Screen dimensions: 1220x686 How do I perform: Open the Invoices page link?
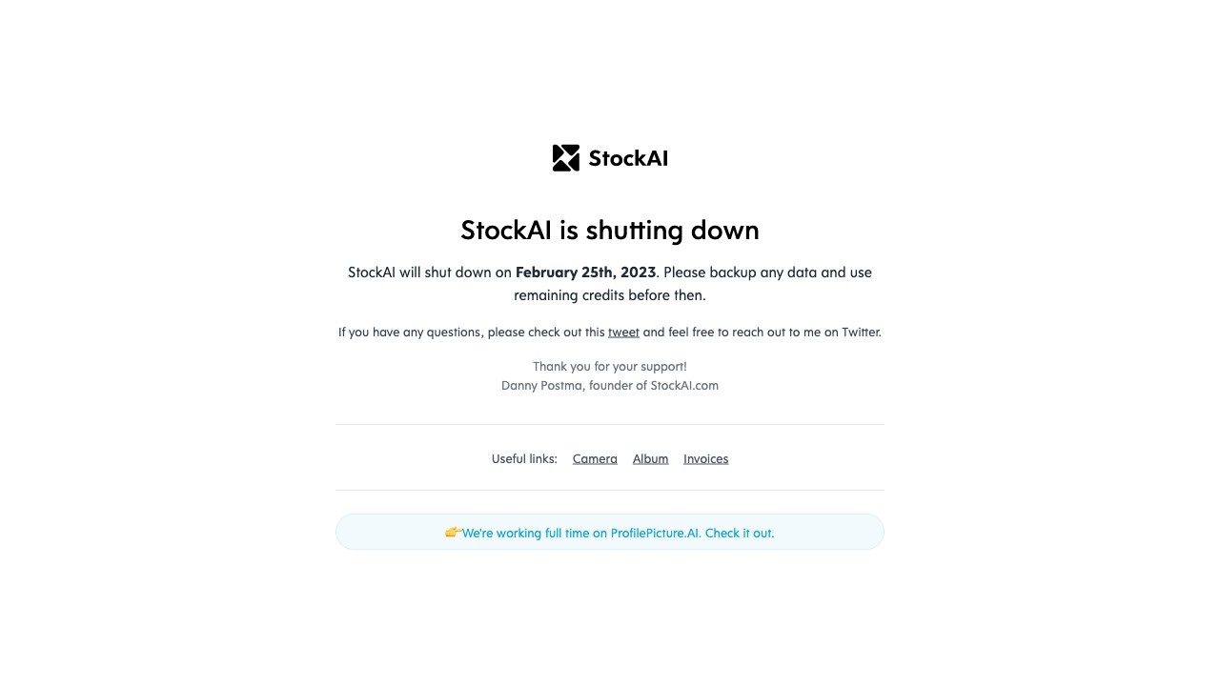(705, 458)
